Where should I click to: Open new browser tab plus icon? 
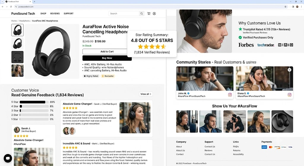pos(34,1)
